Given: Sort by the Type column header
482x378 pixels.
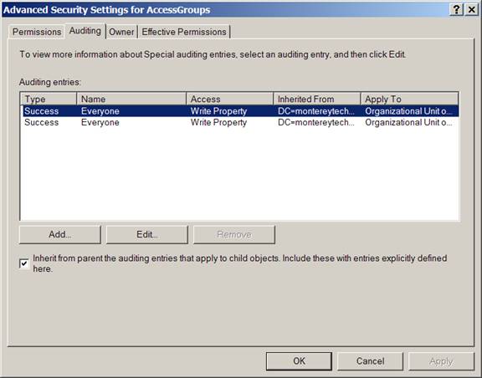Looking at the screenshot, I should [x=49, y=99].
